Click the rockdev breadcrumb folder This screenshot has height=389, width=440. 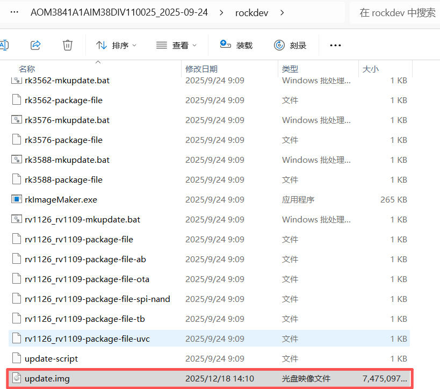[252, 12]
